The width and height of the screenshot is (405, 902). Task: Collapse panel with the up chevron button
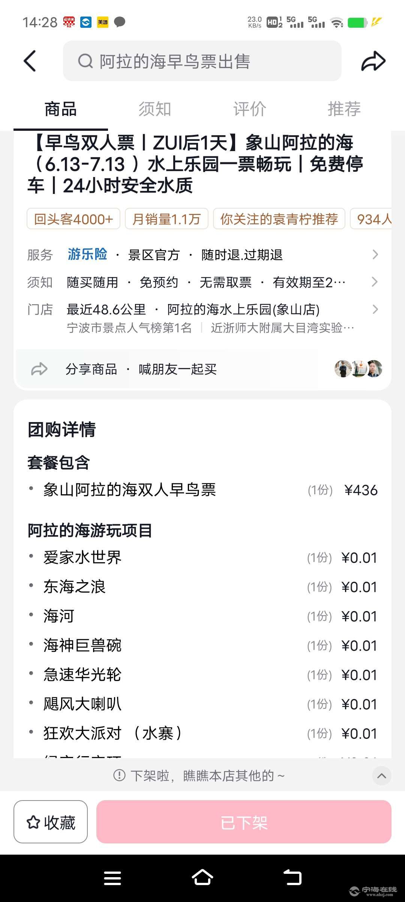tap(382, 776)
